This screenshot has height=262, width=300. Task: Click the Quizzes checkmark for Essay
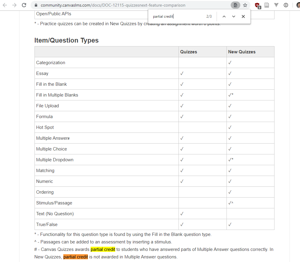182,73
